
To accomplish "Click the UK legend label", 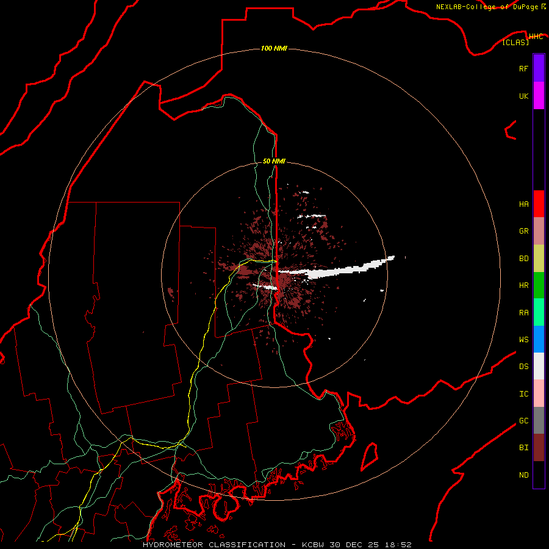I will pyautogui.click(x=523, y=96).
